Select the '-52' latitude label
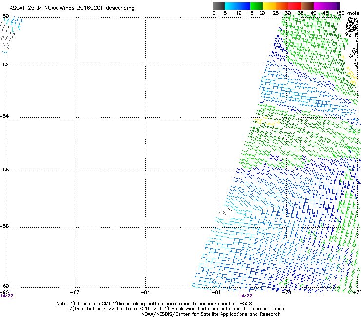361x317 pixels. 4,65
